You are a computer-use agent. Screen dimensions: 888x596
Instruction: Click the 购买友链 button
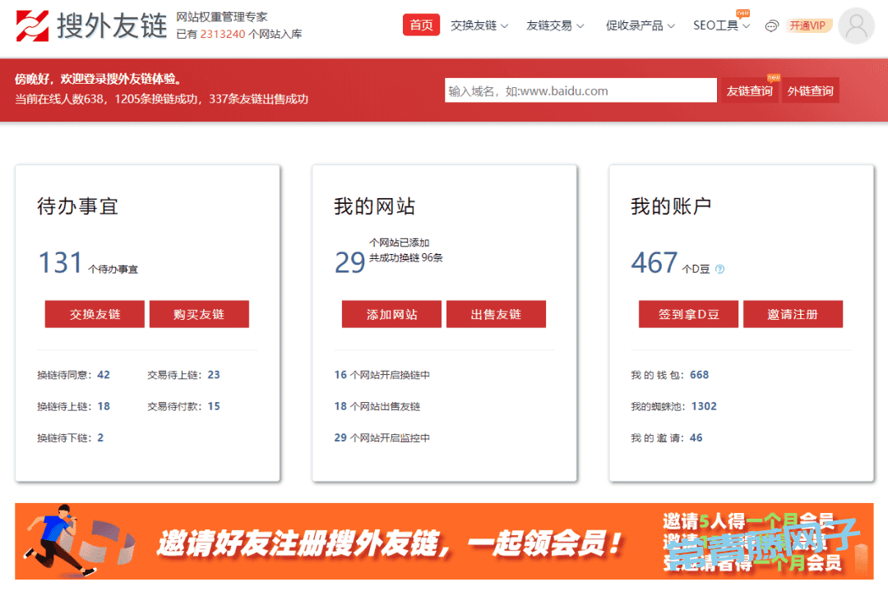(x=199, y=314)
